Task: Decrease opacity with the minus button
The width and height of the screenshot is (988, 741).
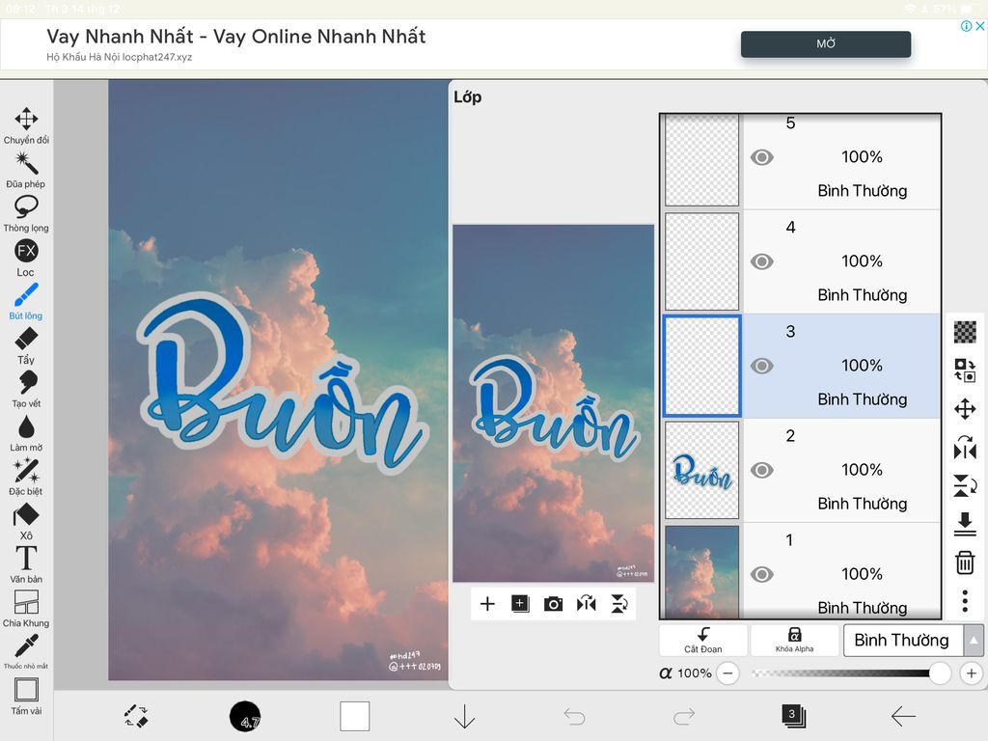Action: [727, 672]
